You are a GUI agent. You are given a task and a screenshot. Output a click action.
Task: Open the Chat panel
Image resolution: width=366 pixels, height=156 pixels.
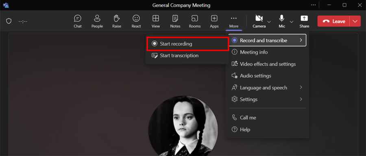point(78,21)
